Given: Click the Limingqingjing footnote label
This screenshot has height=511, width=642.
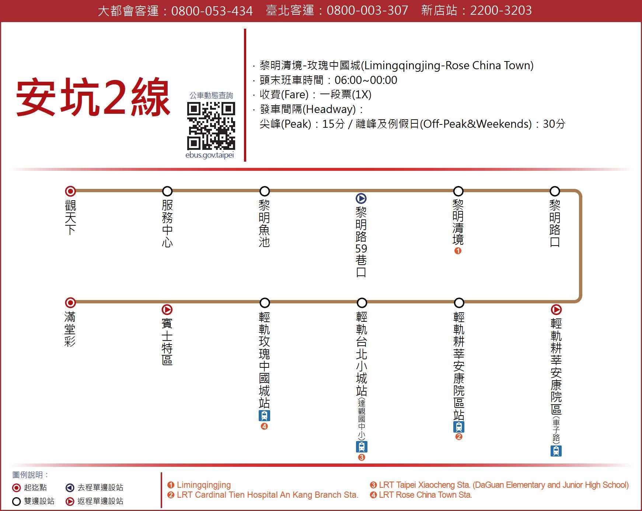Looking at the screenshot, I should point(203,485).
